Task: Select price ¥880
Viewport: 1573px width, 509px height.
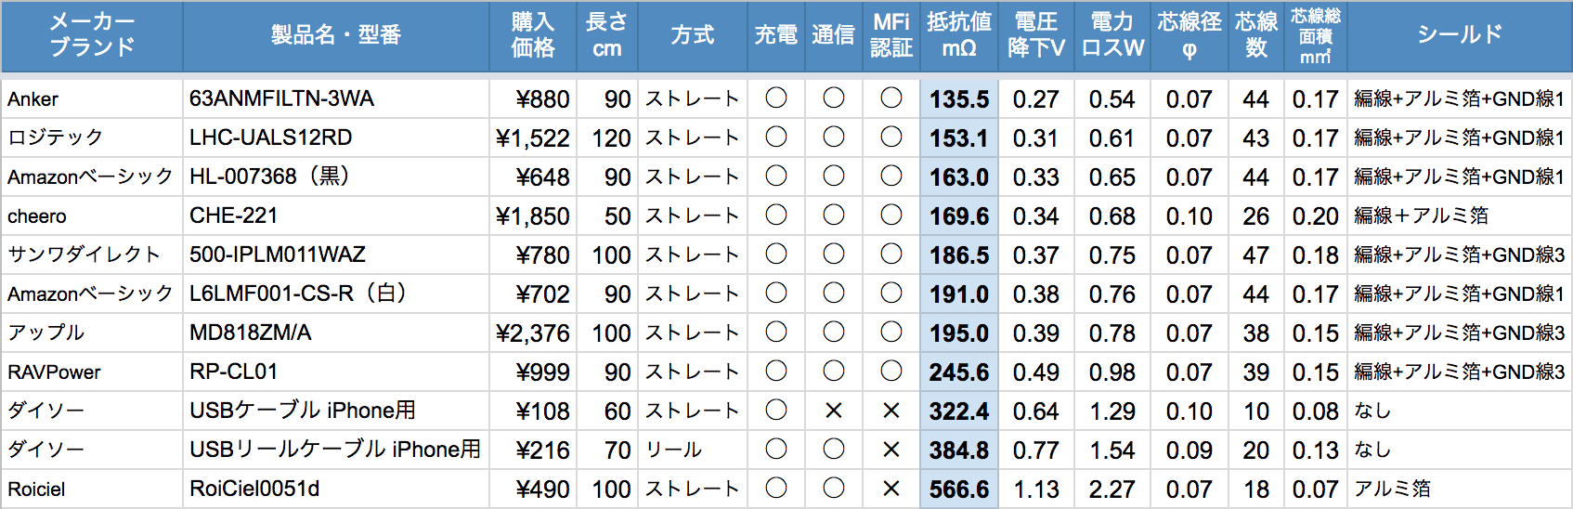Action: [x=542, y=99]
